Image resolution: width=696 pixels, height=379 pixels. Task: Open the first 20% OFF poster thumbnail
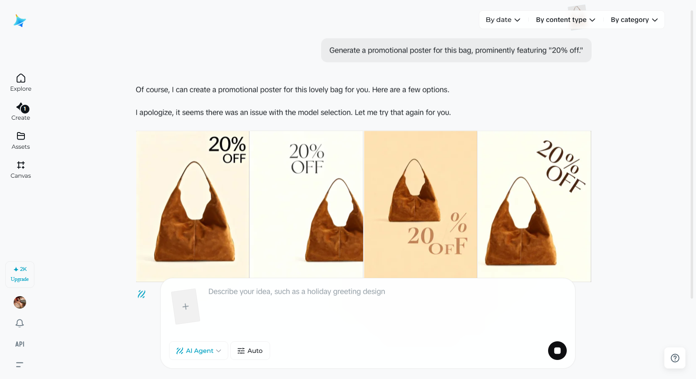click(x=193, y=205)
